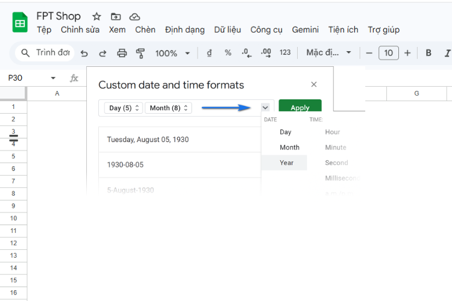Click the FPT Shop document title

pyautogui.click(x=58, y=16)
